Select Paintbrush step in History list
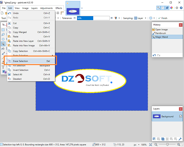Image resolution: width=184 pixels, height=147 pixels. tap(167, 33)
